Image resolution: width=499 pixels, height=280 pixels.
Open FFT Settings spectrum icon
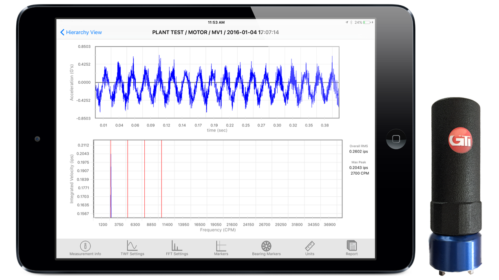(177, 246)
